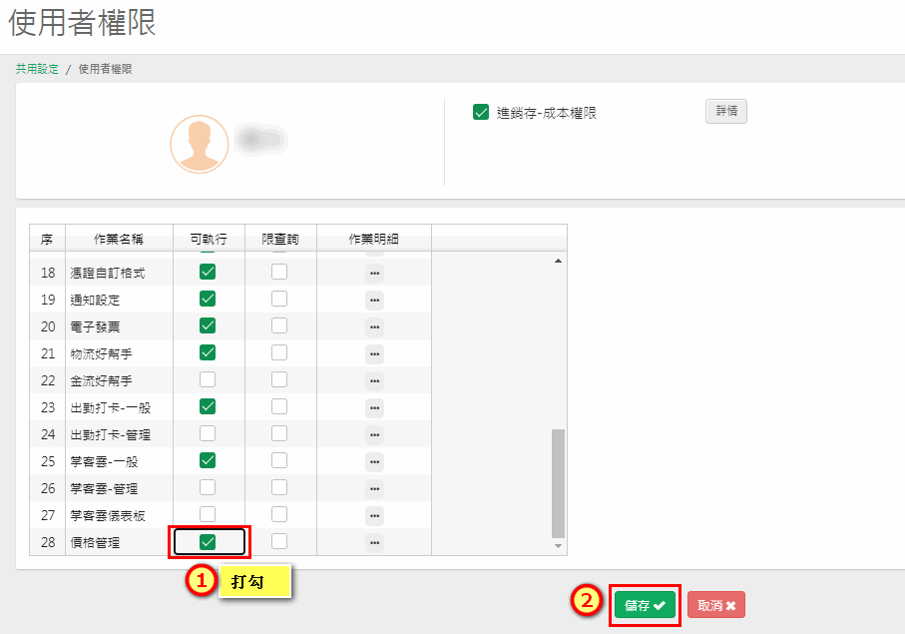The width and height of the screenshot is (905, 634).
Task: Click the 可執行 column header
Action: (209, 239)
